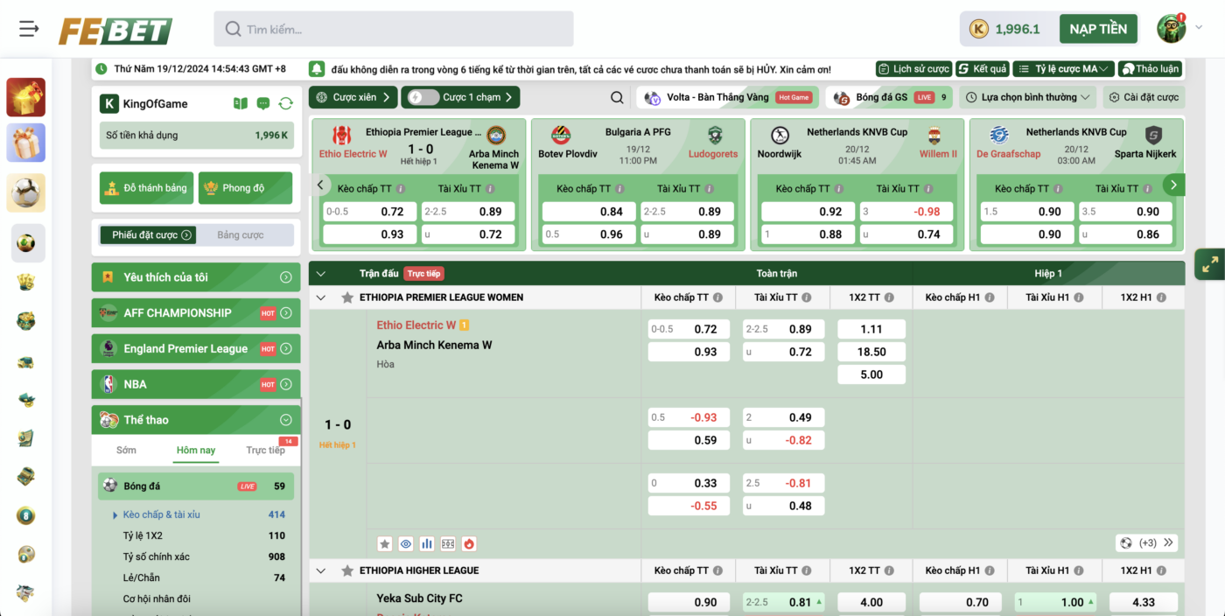The width and height of the screenshot is (1225, 616).
Task: Click the Tìm kiếm search field
Action: point(394,29)
